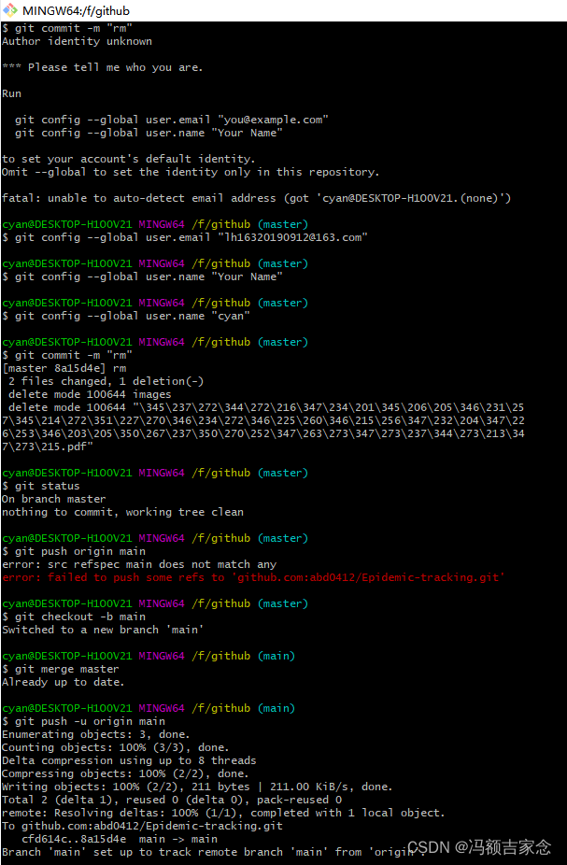
Task: Click the "$ git merge master" command
Action: 61,669
